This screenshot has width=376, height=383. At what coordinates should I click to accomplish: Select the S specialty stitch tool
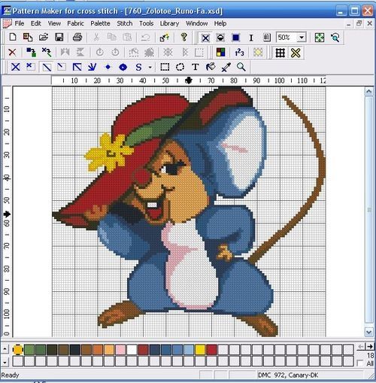click(138, 67)
